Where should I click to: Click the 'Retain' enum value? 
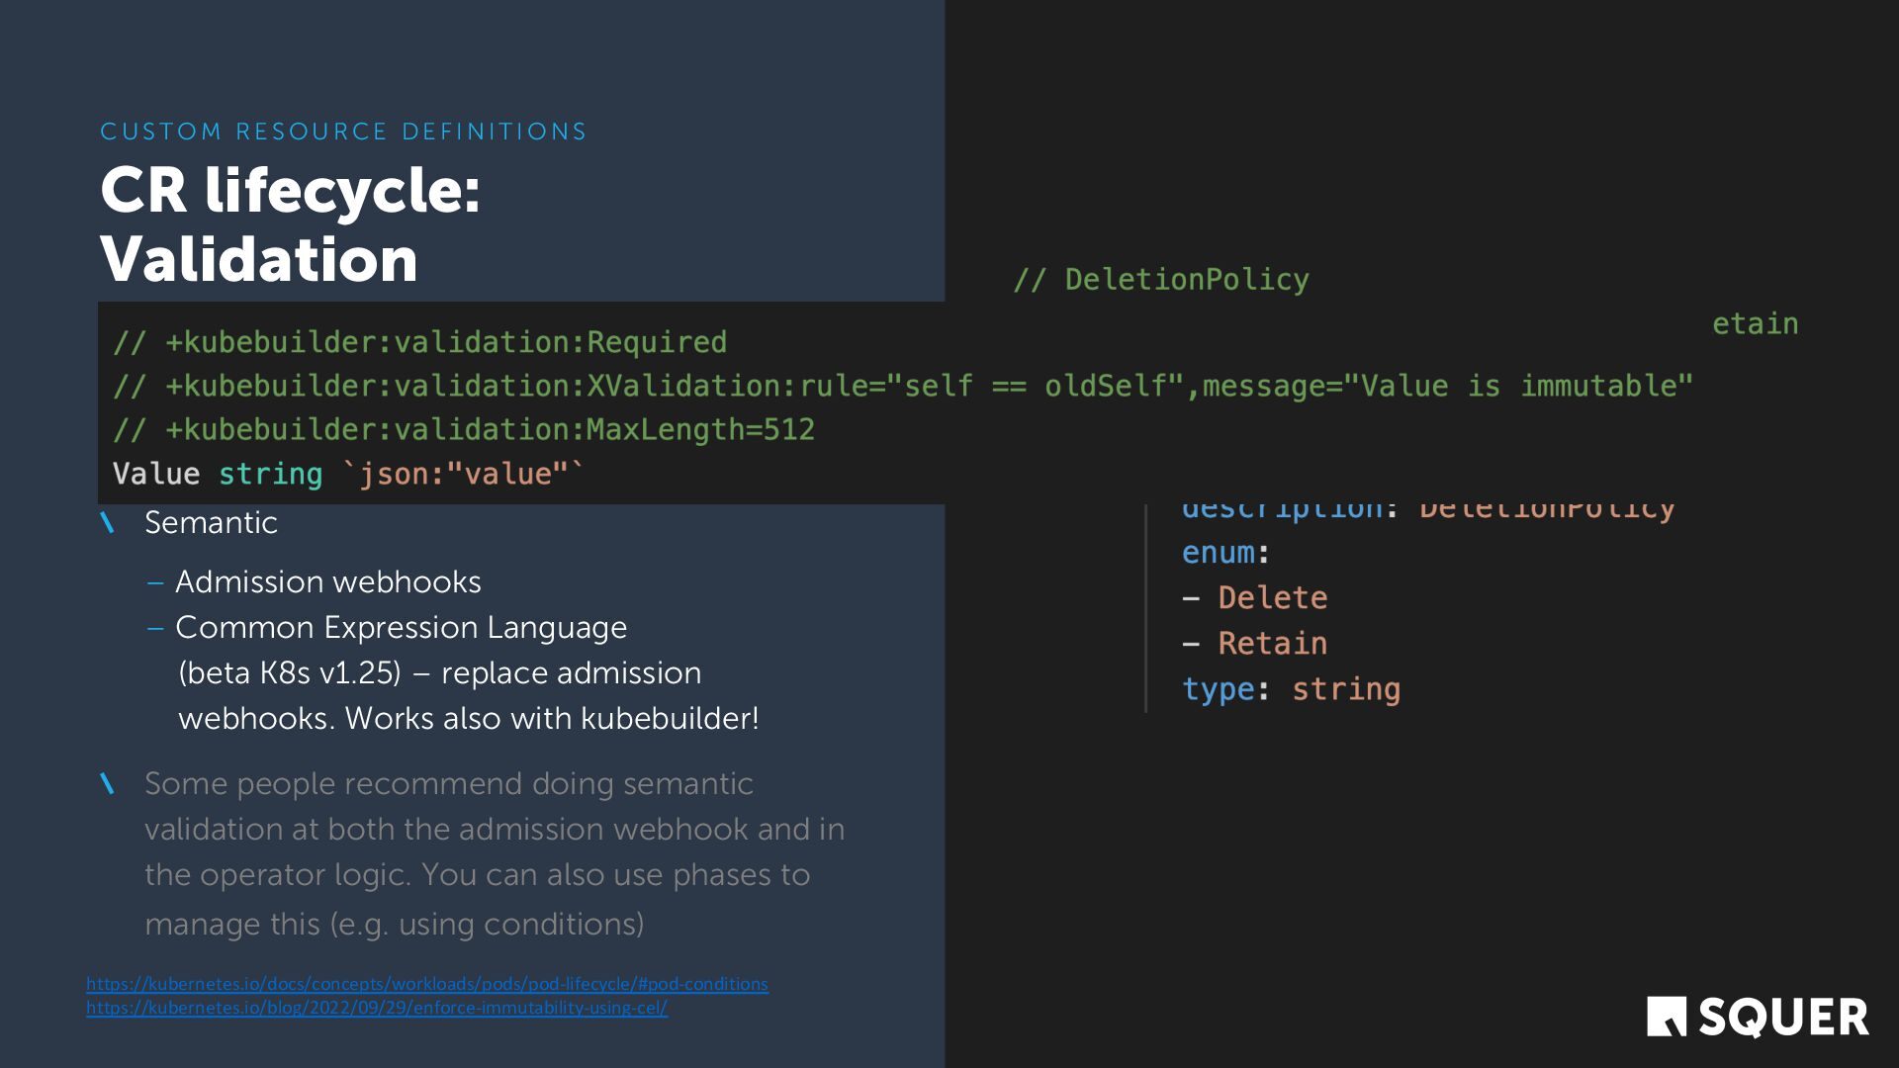1272,644
